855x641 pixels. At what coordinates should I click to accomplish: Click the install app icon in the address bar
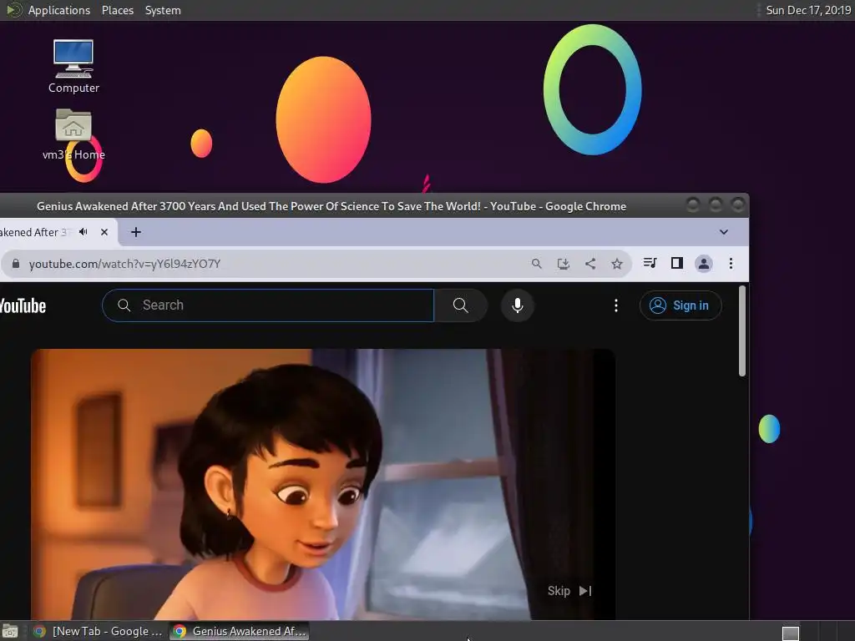click(x=564, y=264)
